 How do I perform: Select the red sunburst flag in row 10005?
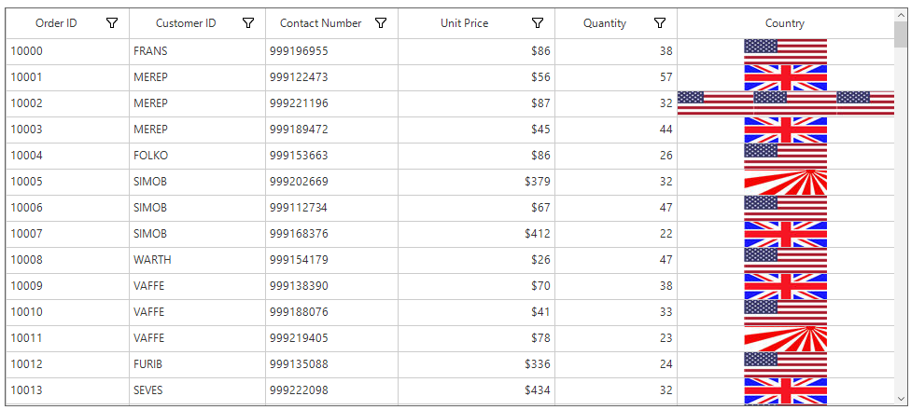point(786,182)
